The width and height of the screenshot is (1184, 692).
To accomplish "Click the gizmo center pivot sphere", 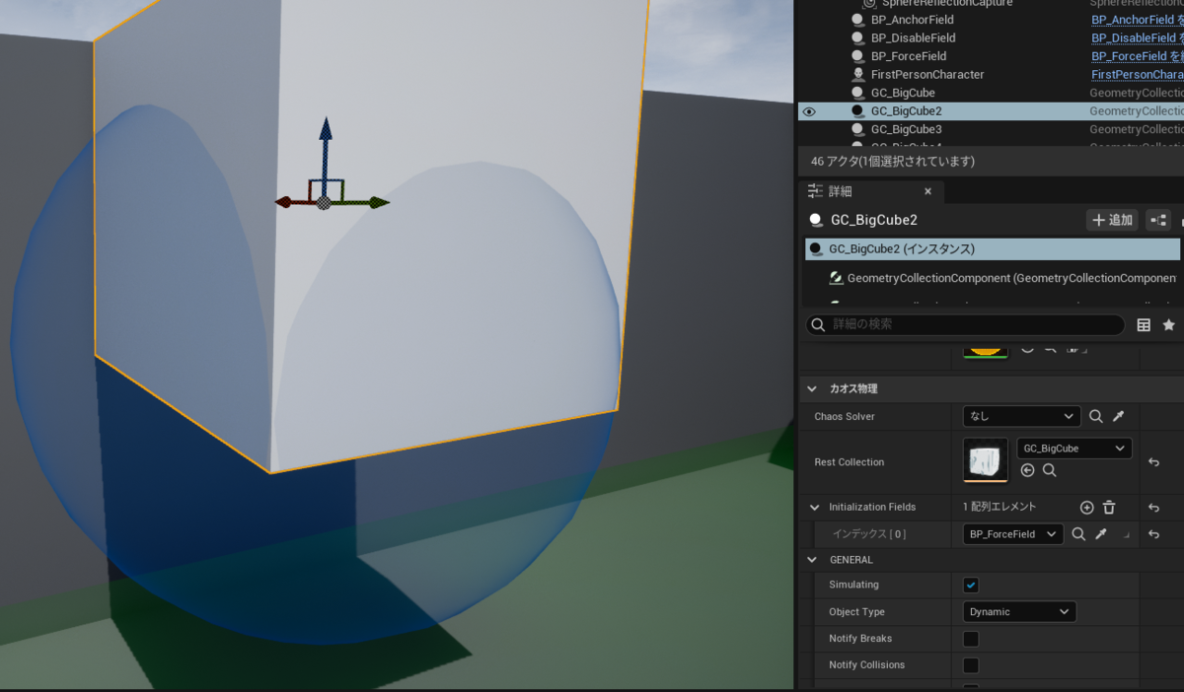I will coord(324,202).
